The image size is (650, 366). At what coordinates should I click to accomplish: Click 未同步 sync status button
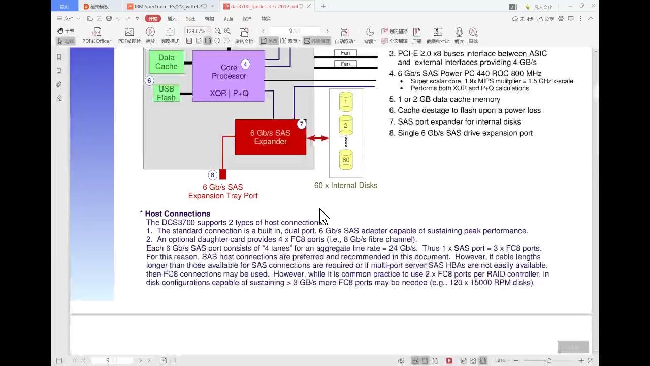point(523,18)
